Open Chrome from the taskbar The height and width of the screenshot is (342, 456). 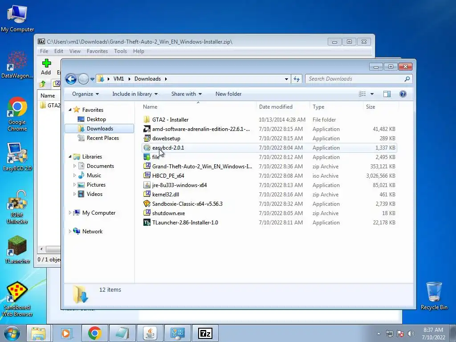94,333
